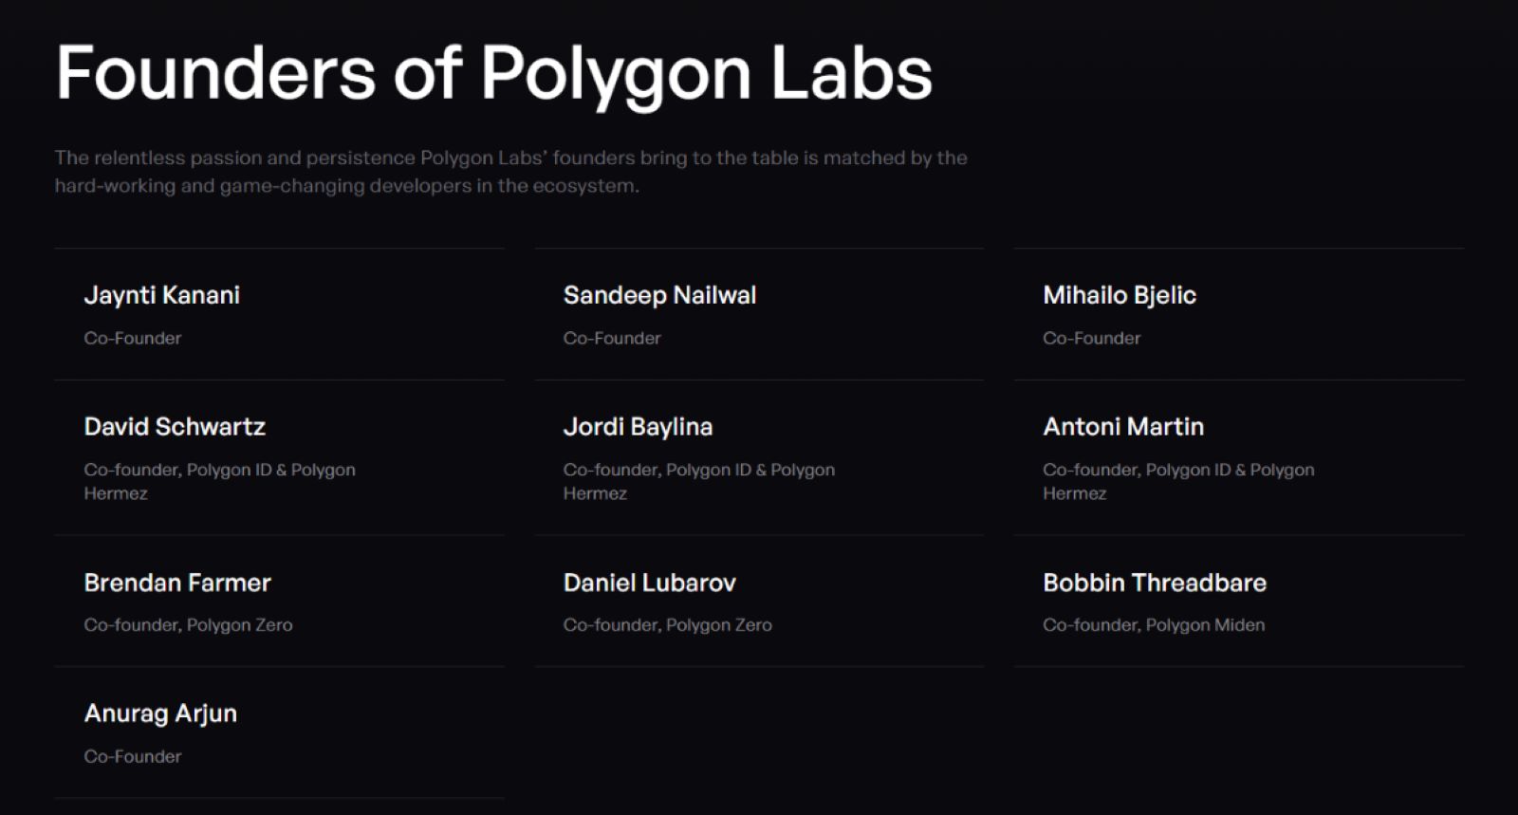The image size is (1518, 815).
Task: Select the name David Schwartz
Action: 175,427
